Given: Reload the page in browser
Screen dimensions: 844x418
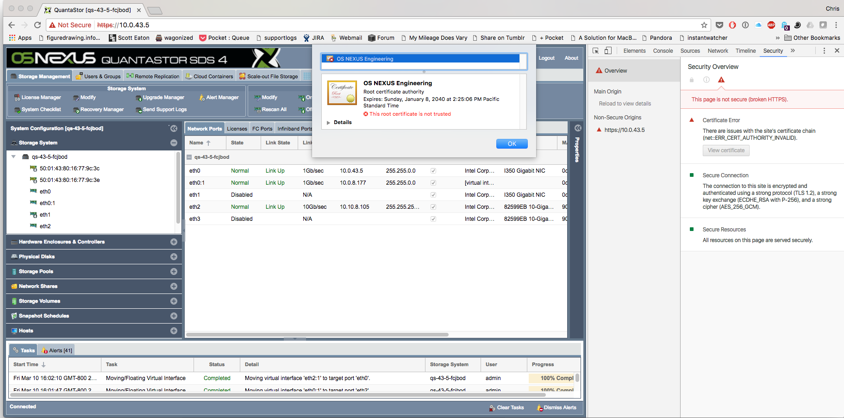Looking at the screenshot, I should (38, 25).
